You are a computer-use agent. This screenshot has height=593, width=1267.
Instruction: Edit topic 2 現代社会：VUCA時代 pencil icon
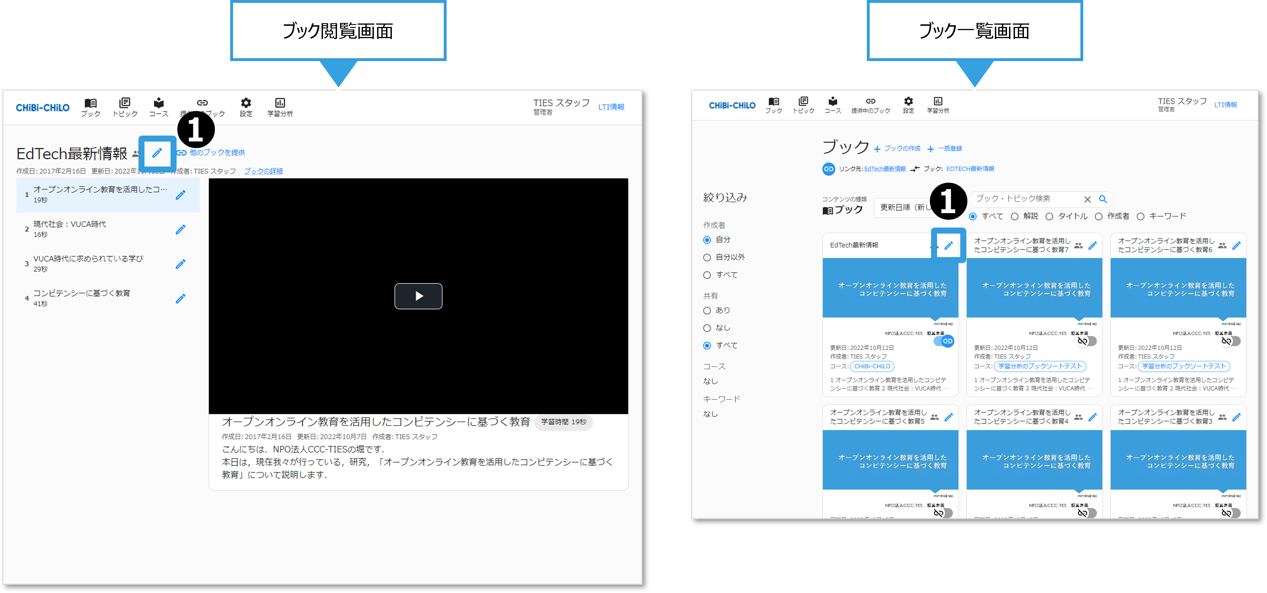pyautogui.click(x=181, y=230)
